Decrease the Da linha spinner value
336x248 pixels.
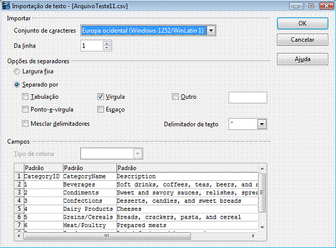click(x=107, y=47)
